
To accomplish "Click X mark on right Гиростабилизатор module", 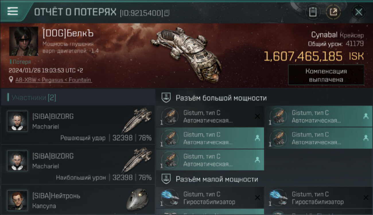I will (366, 198).
